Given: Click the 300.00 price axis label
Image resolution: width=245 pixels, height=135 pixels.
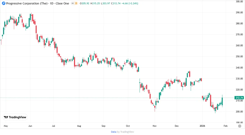Looking at the screenshot, I should click(239, 2).
